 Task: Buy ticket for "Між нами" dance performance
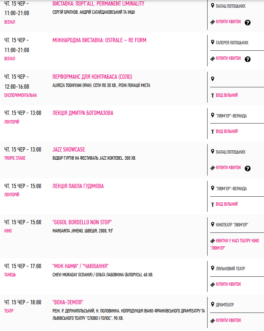[x=228, y=284]
